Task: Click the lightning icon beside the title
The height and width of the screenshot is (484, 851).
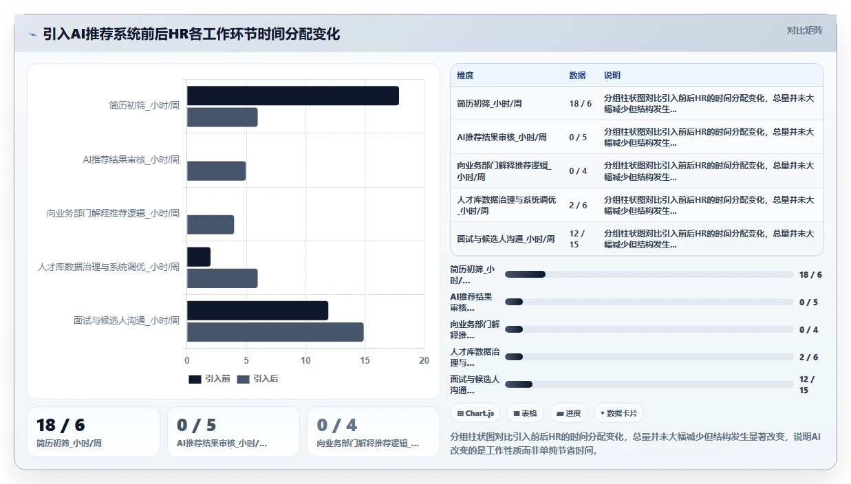Action: pos(32,34)
